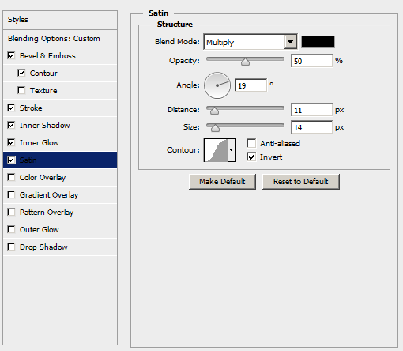Click the black satin color swatch

[x=318, y=42]
